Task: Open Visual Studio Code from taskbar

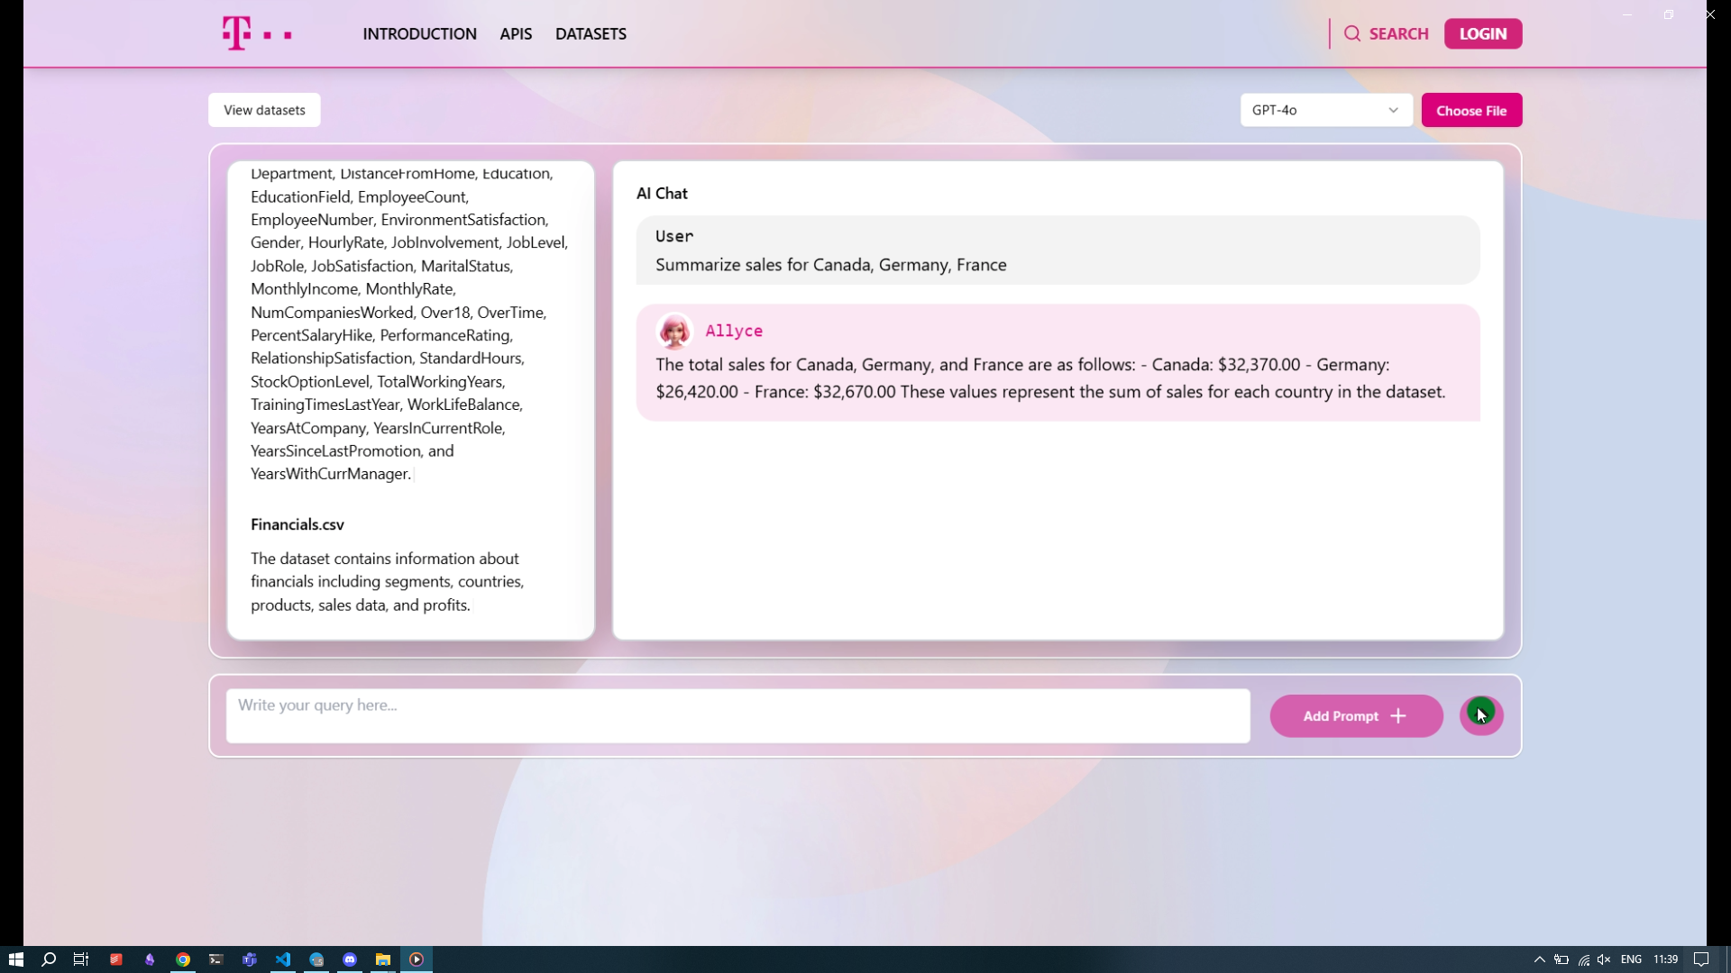Action: click(283, 959)
